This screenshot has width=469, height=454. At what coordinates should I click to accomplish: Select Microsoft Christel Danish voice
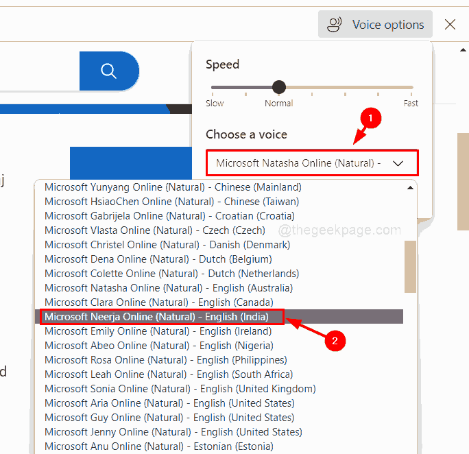(x=167, y=245)
